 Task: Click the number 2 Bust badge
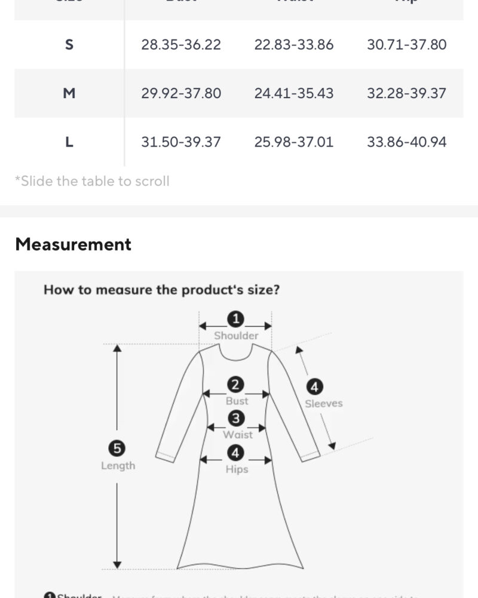pyautogui.click(x=237, y=385)
